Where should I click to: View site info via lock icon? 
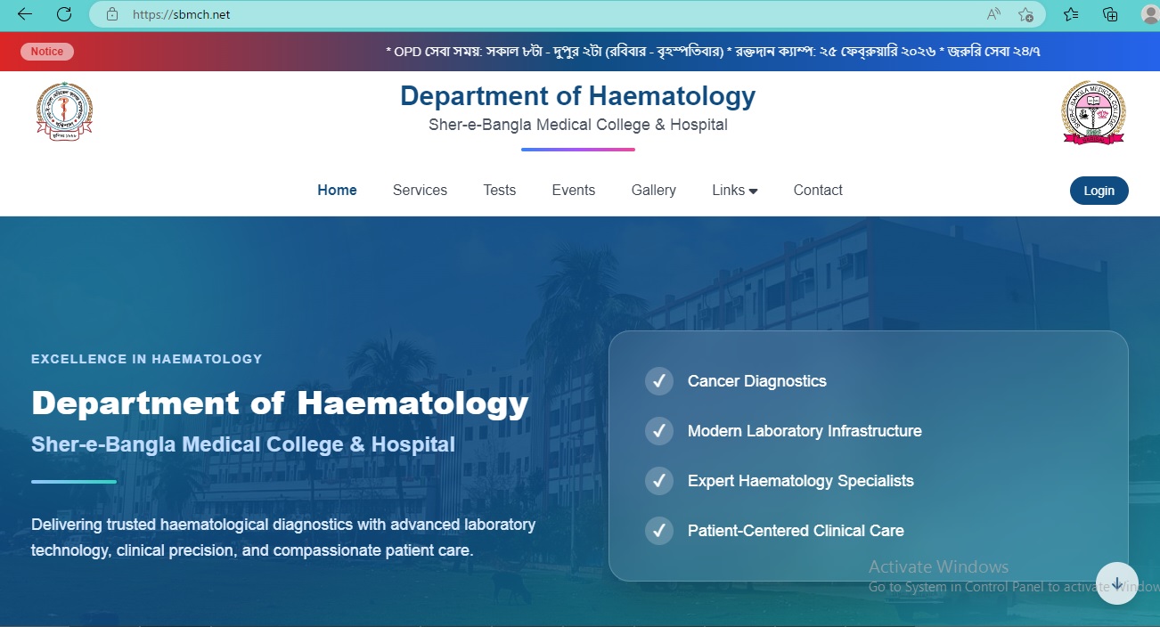pyautogui.click(x=112, y=14)
